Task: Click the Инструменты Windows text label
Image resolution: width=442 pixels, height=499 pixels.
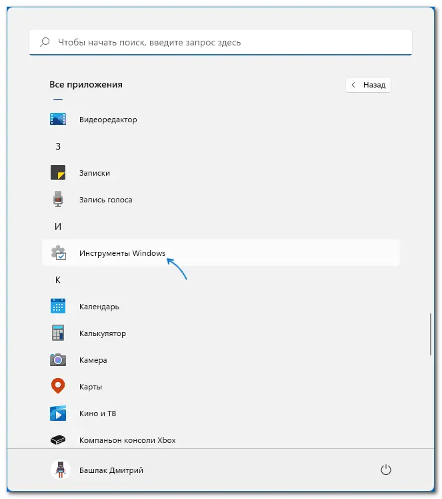Action: coord(122,253)
